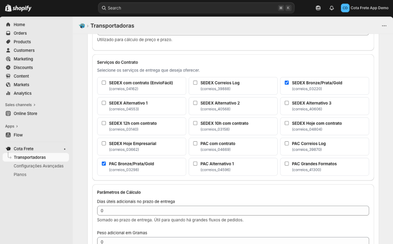The height and width of the screenshot is (244, 393).
Task: Click the Analytics bar chart icon
Action: point(8,93)
